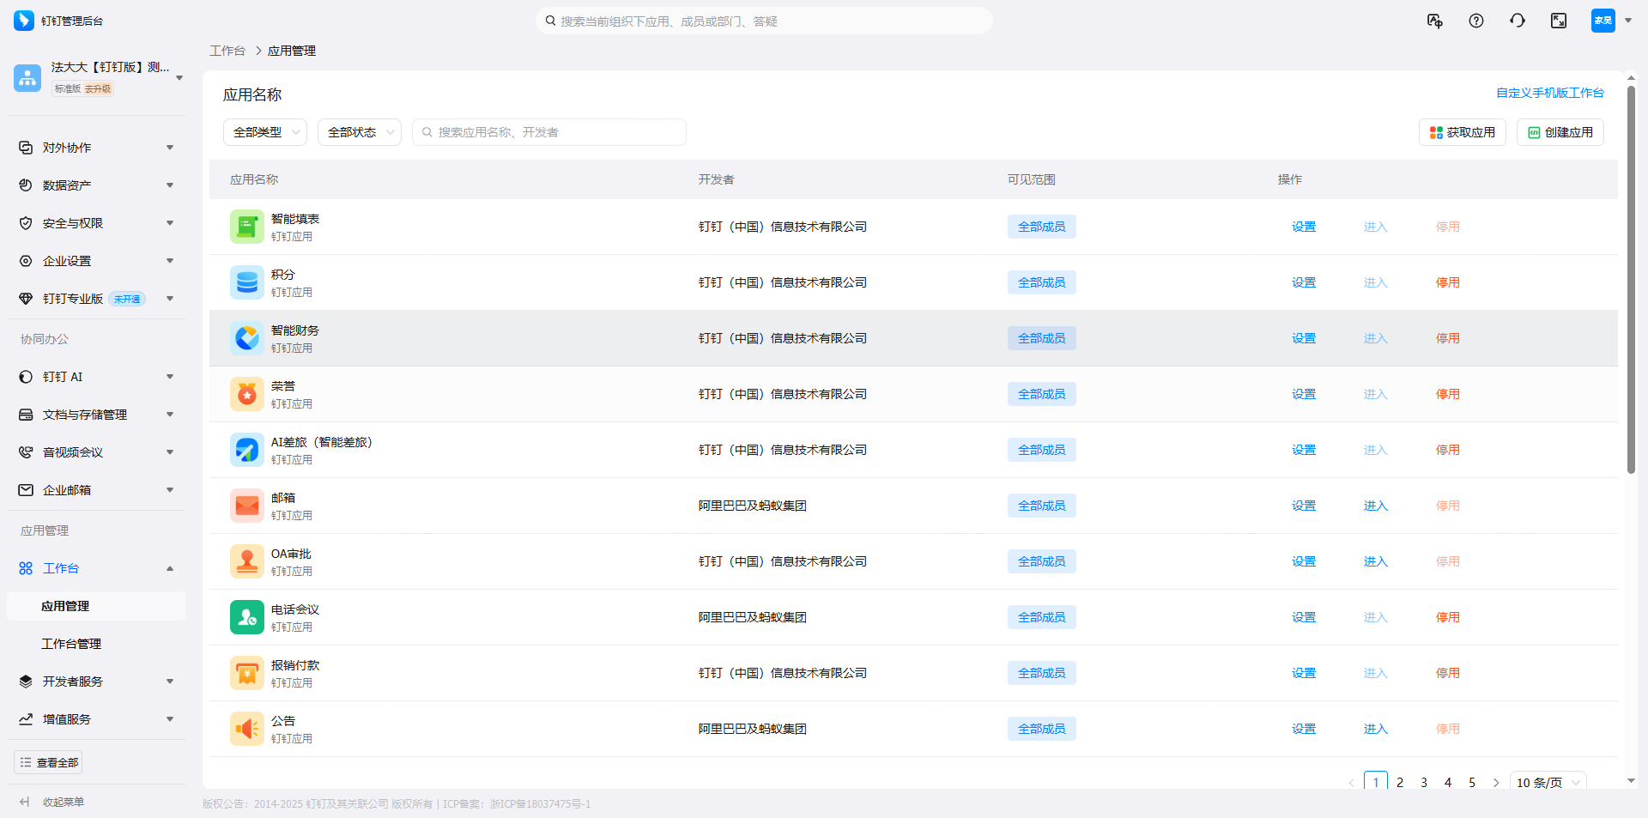Click the 数据资产 sidebar icon
The width and height of the screenshot is (1648, 818).
(x=26, y=185)
